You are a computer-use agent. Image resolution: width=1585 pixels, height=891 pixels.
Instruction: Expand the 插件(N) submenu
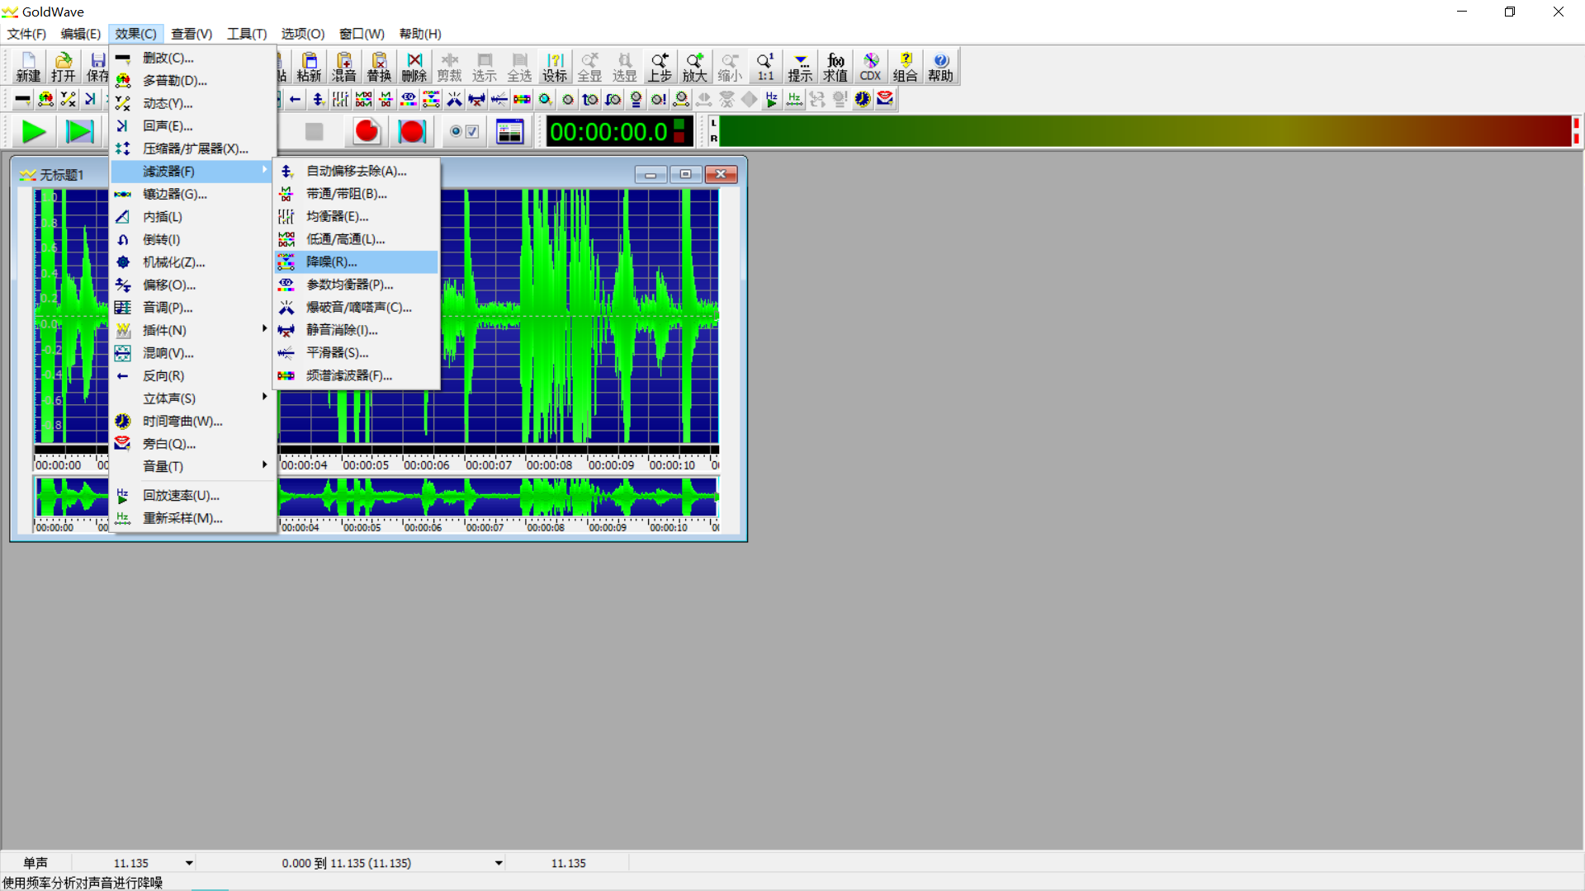point(192,330)
